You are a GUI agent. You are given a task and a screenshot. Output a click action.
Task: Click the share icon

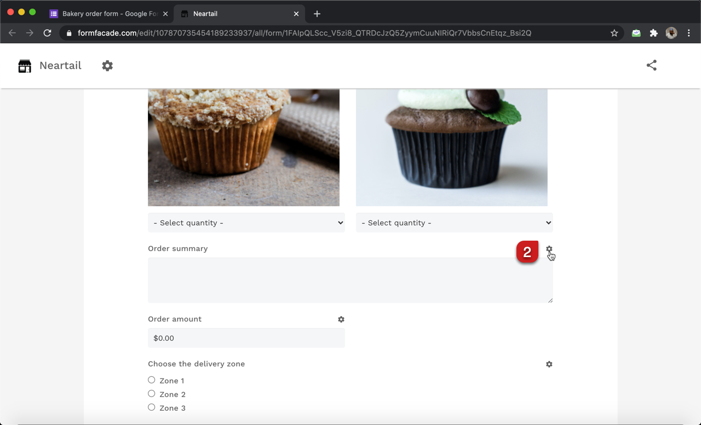pyautogui.click(x=651, y=65)
